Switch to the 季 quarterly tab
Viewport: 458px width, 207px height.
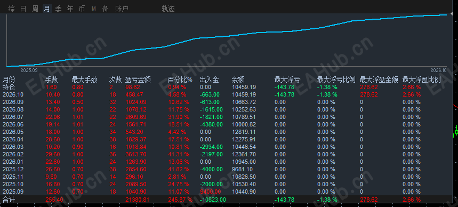pos(59,9)
